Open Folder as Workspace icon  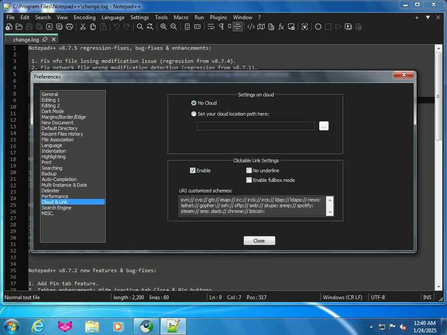click(x=291, y=27)
